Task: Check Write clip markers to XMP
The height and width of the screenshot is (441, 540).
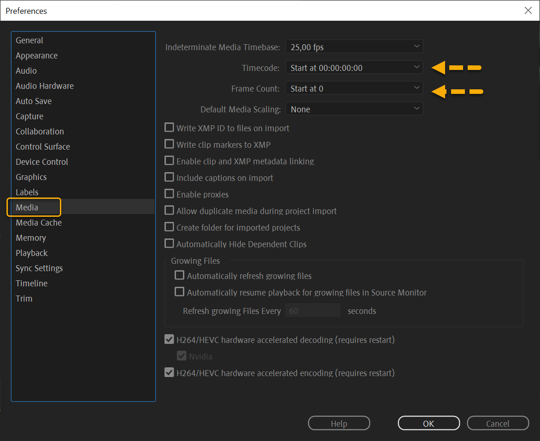Action: 169,144
